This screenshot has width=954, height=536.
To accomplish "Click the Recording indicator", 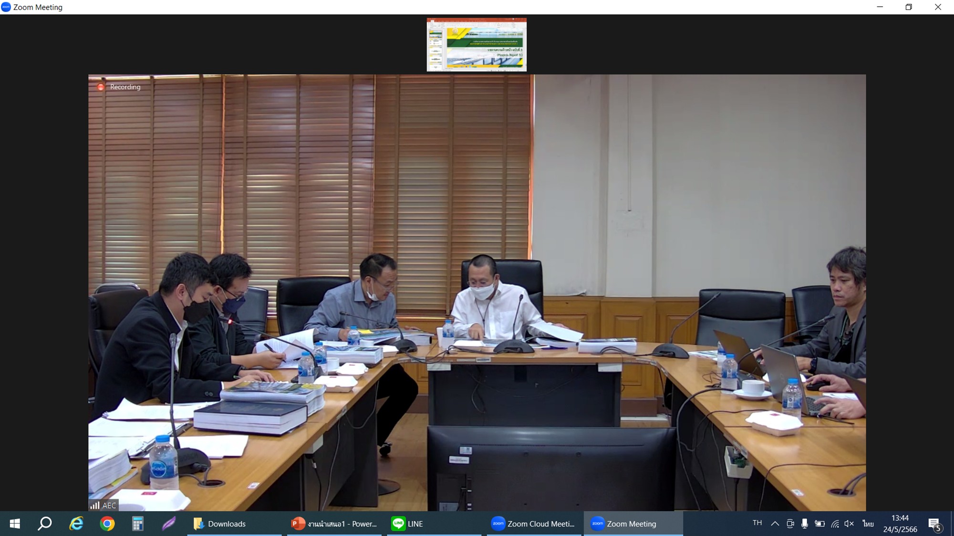I will click(x=120, y=87).
